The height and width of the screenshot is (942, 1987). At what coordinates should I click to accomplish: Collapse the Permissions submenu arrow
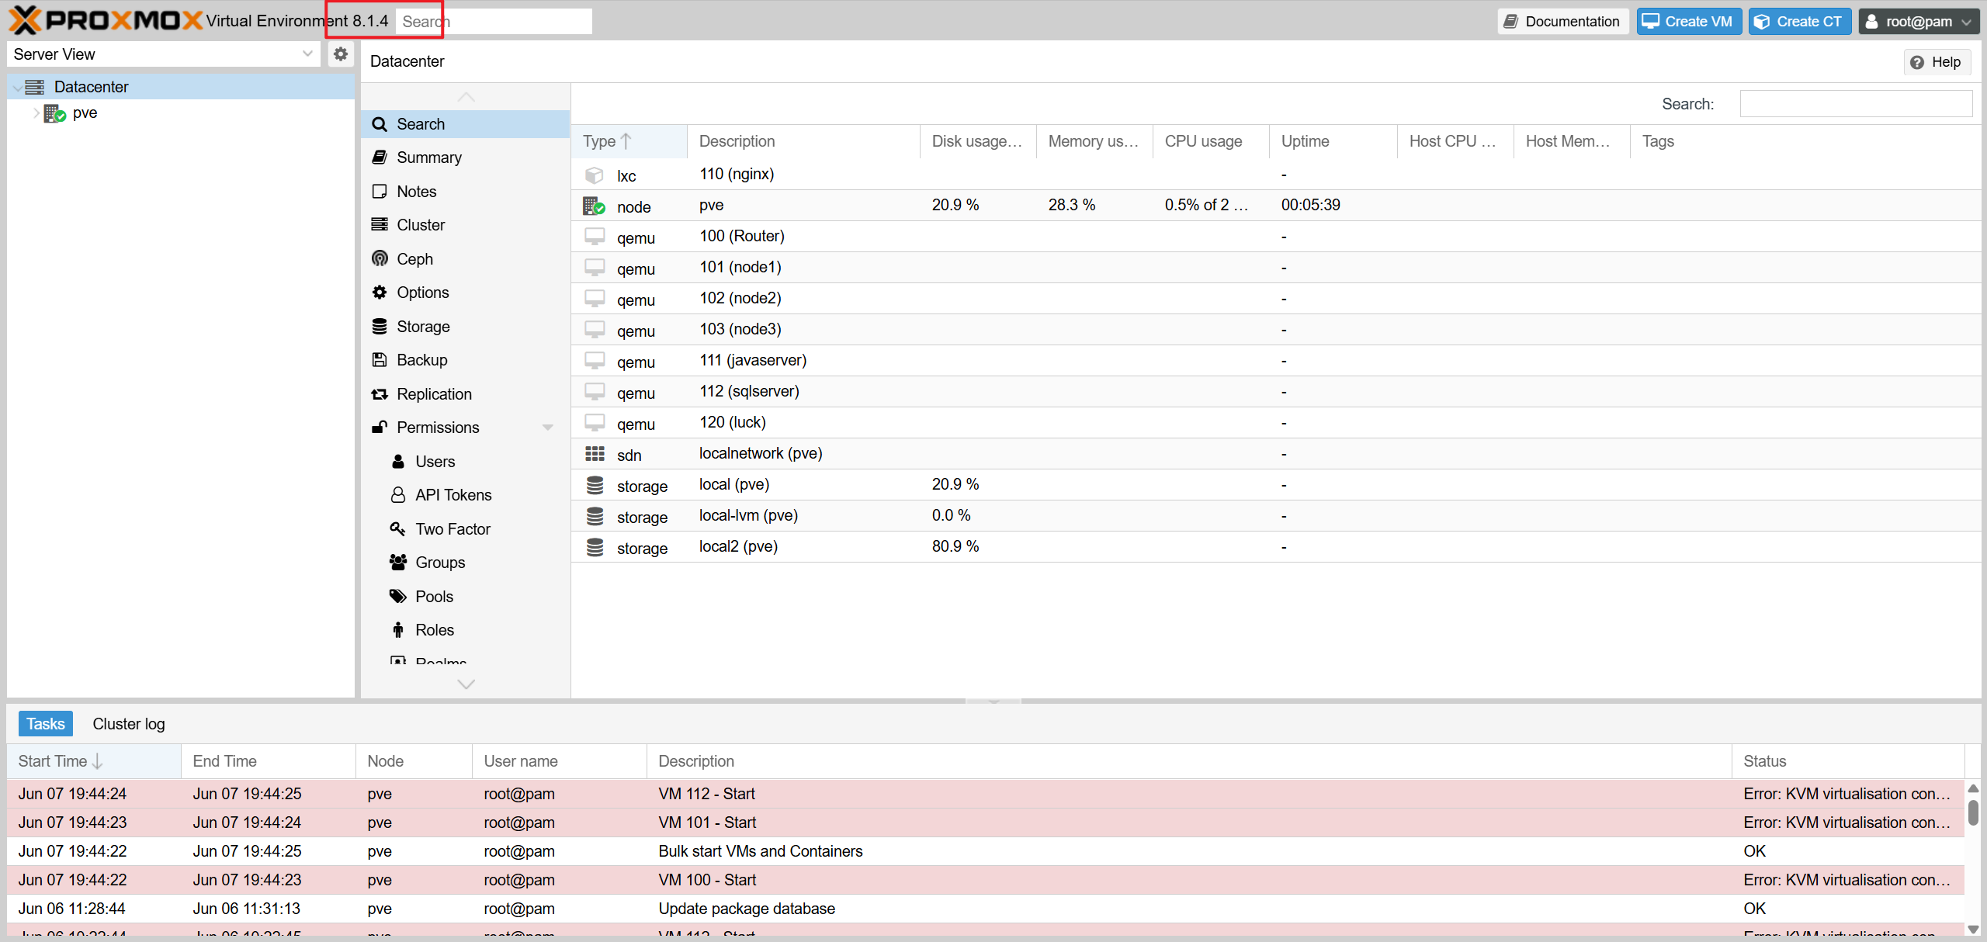(548, 428)
